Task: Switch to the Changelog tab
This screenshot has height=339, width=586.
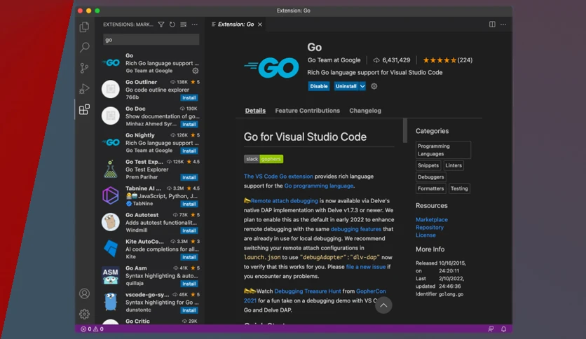Action: 365,111
